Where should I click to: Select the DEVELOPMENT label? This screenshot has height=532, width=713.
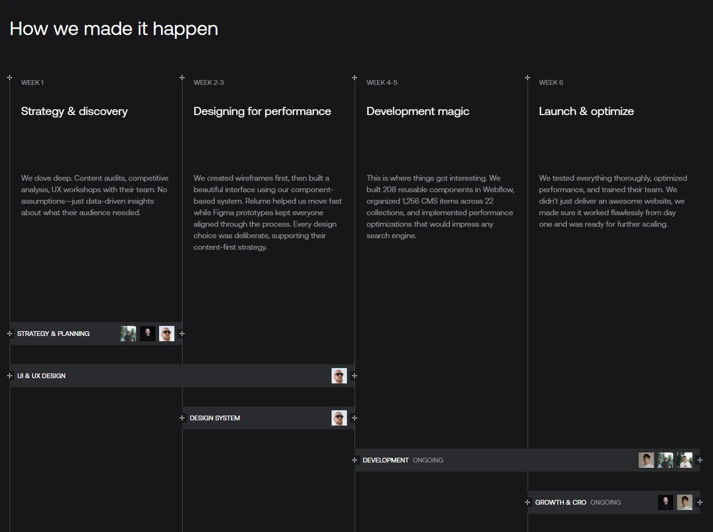(x=386, y=460)
